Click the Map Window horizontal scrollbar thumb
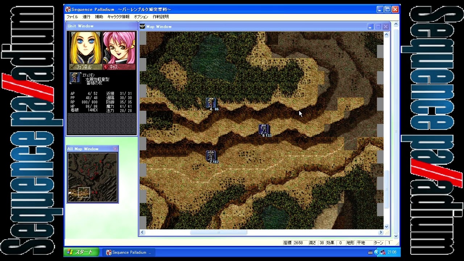464x261 pixels. point(219,232)
